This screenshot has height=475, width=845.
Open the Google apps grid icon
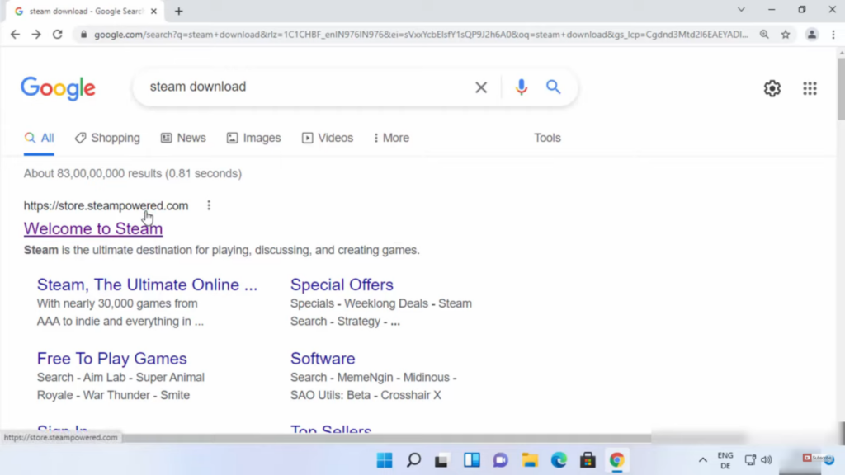(810, 88)
